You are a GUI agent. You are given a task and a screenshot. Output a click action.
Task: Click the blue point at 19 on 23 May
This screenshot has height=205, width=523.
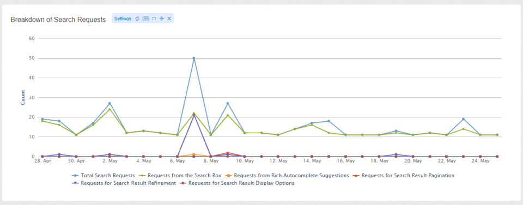click(x=463, y=119)
